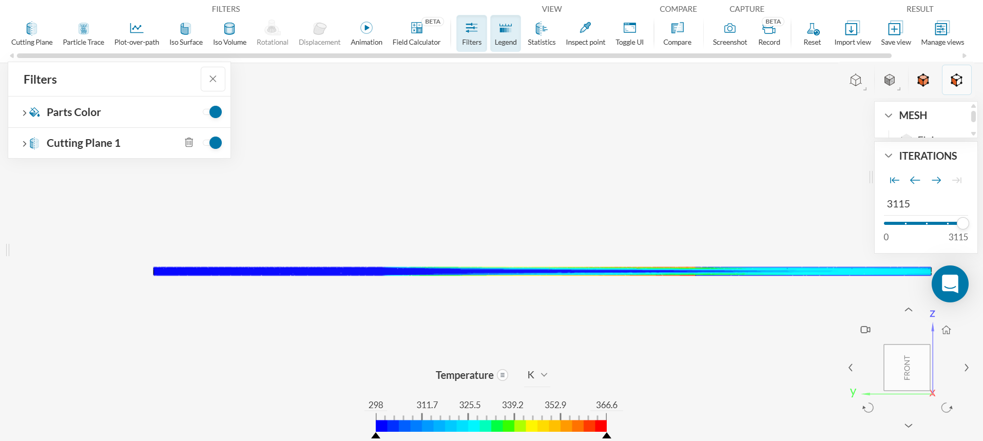
Task: Step to the previous iteration
Action: pyautogui.click(x=915, y=180)
